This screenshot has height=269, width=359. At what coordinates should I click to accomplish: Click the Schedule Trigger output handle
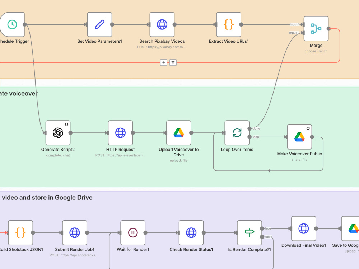coord(25,24)
